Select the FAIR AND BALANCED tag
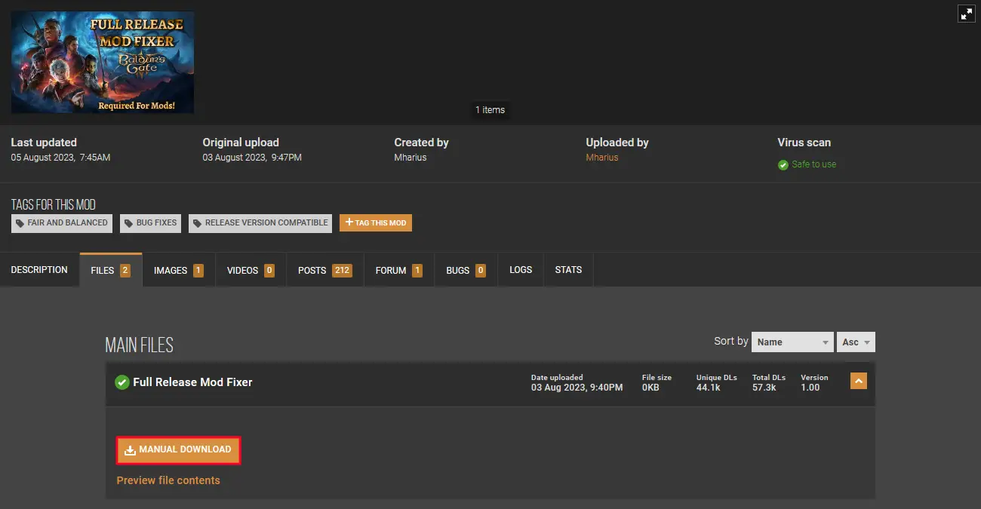 point(62,223)
